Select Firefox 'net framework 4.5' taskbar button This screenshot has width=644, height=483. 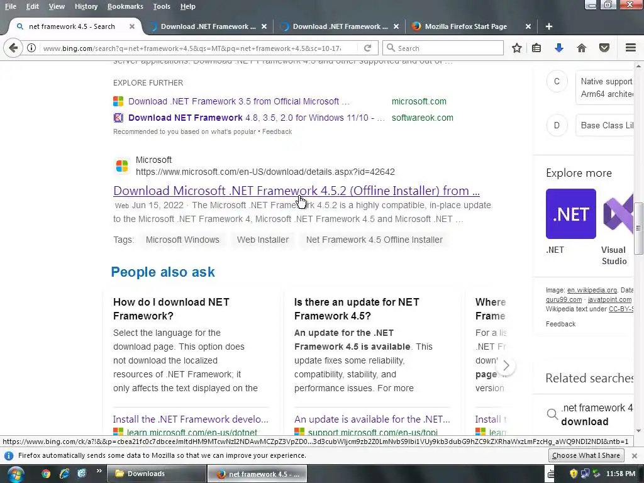pos(257,474)
